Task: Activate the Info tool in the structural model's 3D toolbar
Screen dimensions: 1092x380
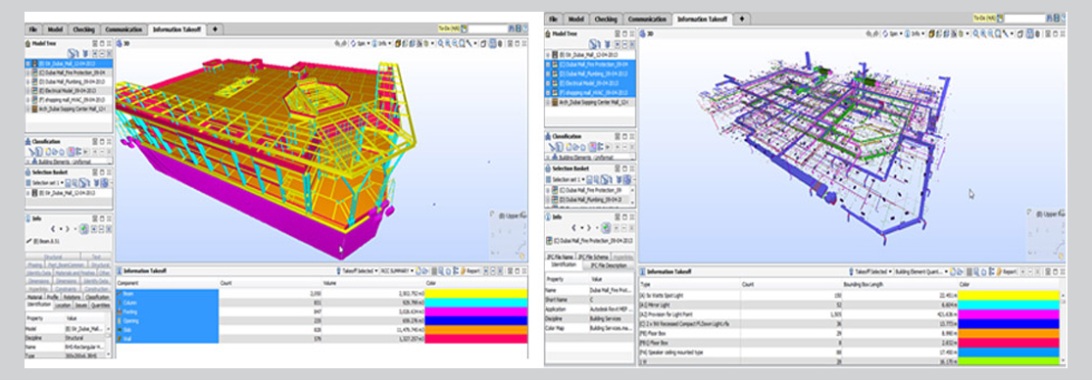Action: 381,43
